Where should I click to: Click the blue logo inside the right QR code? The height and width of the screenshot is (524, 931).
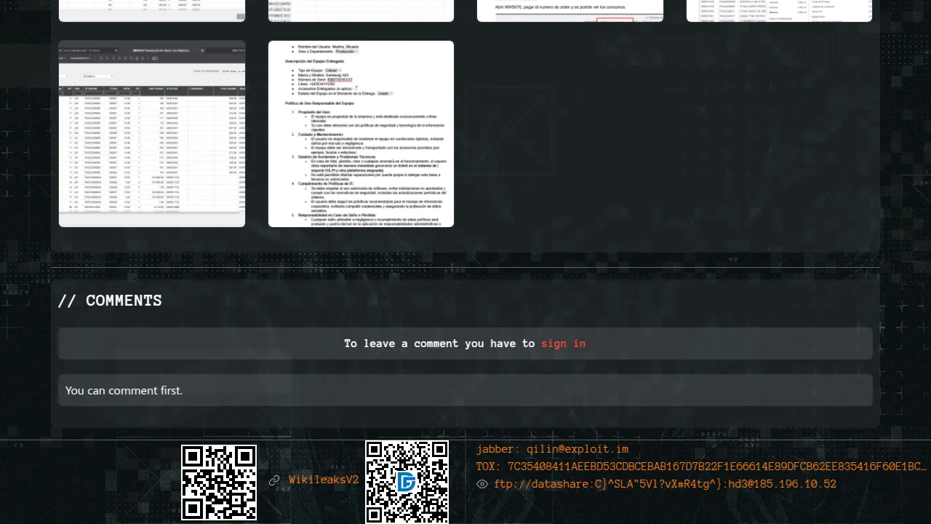click(407, 482)
